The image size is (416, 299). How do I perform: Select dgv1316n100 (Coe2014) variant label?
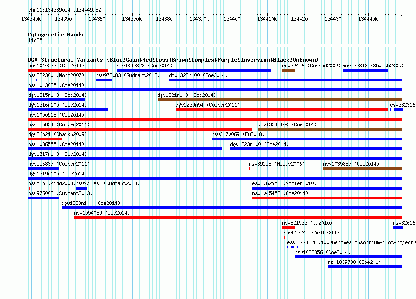[57, 105]
